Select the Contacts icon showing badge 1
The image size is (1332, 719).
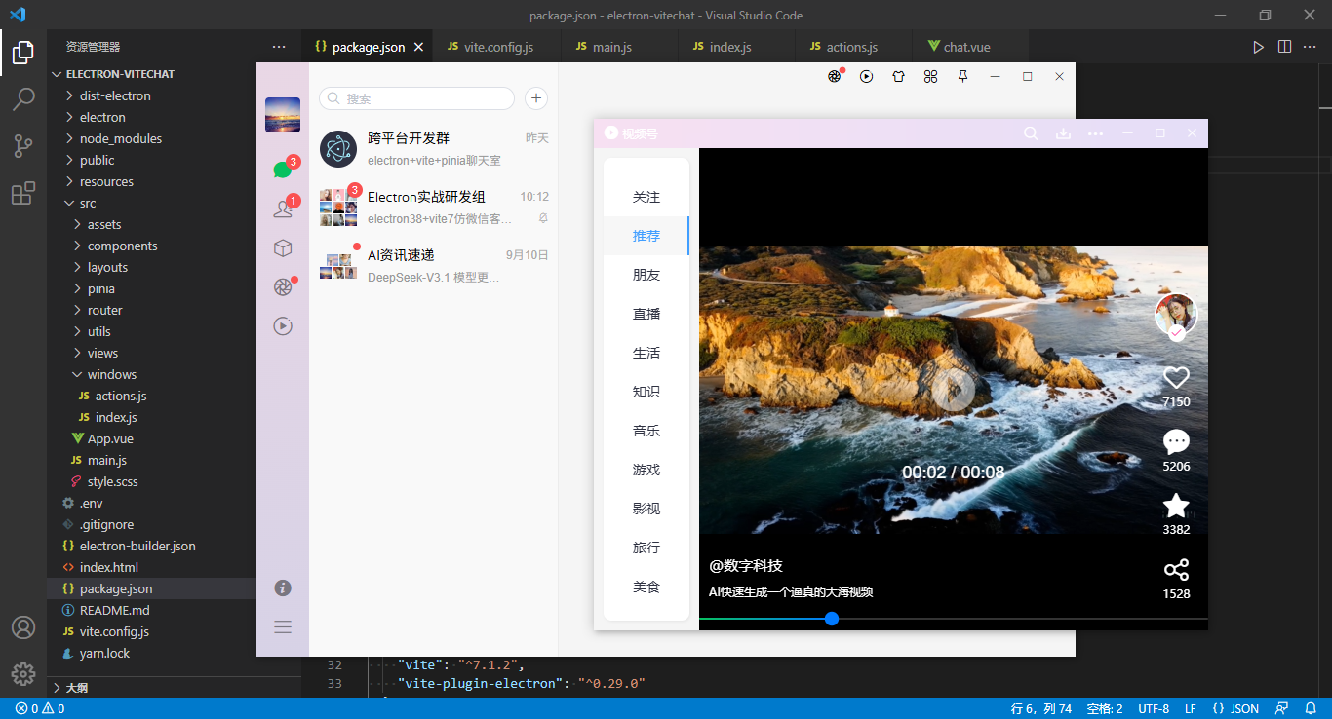click(x=282, y=207)
